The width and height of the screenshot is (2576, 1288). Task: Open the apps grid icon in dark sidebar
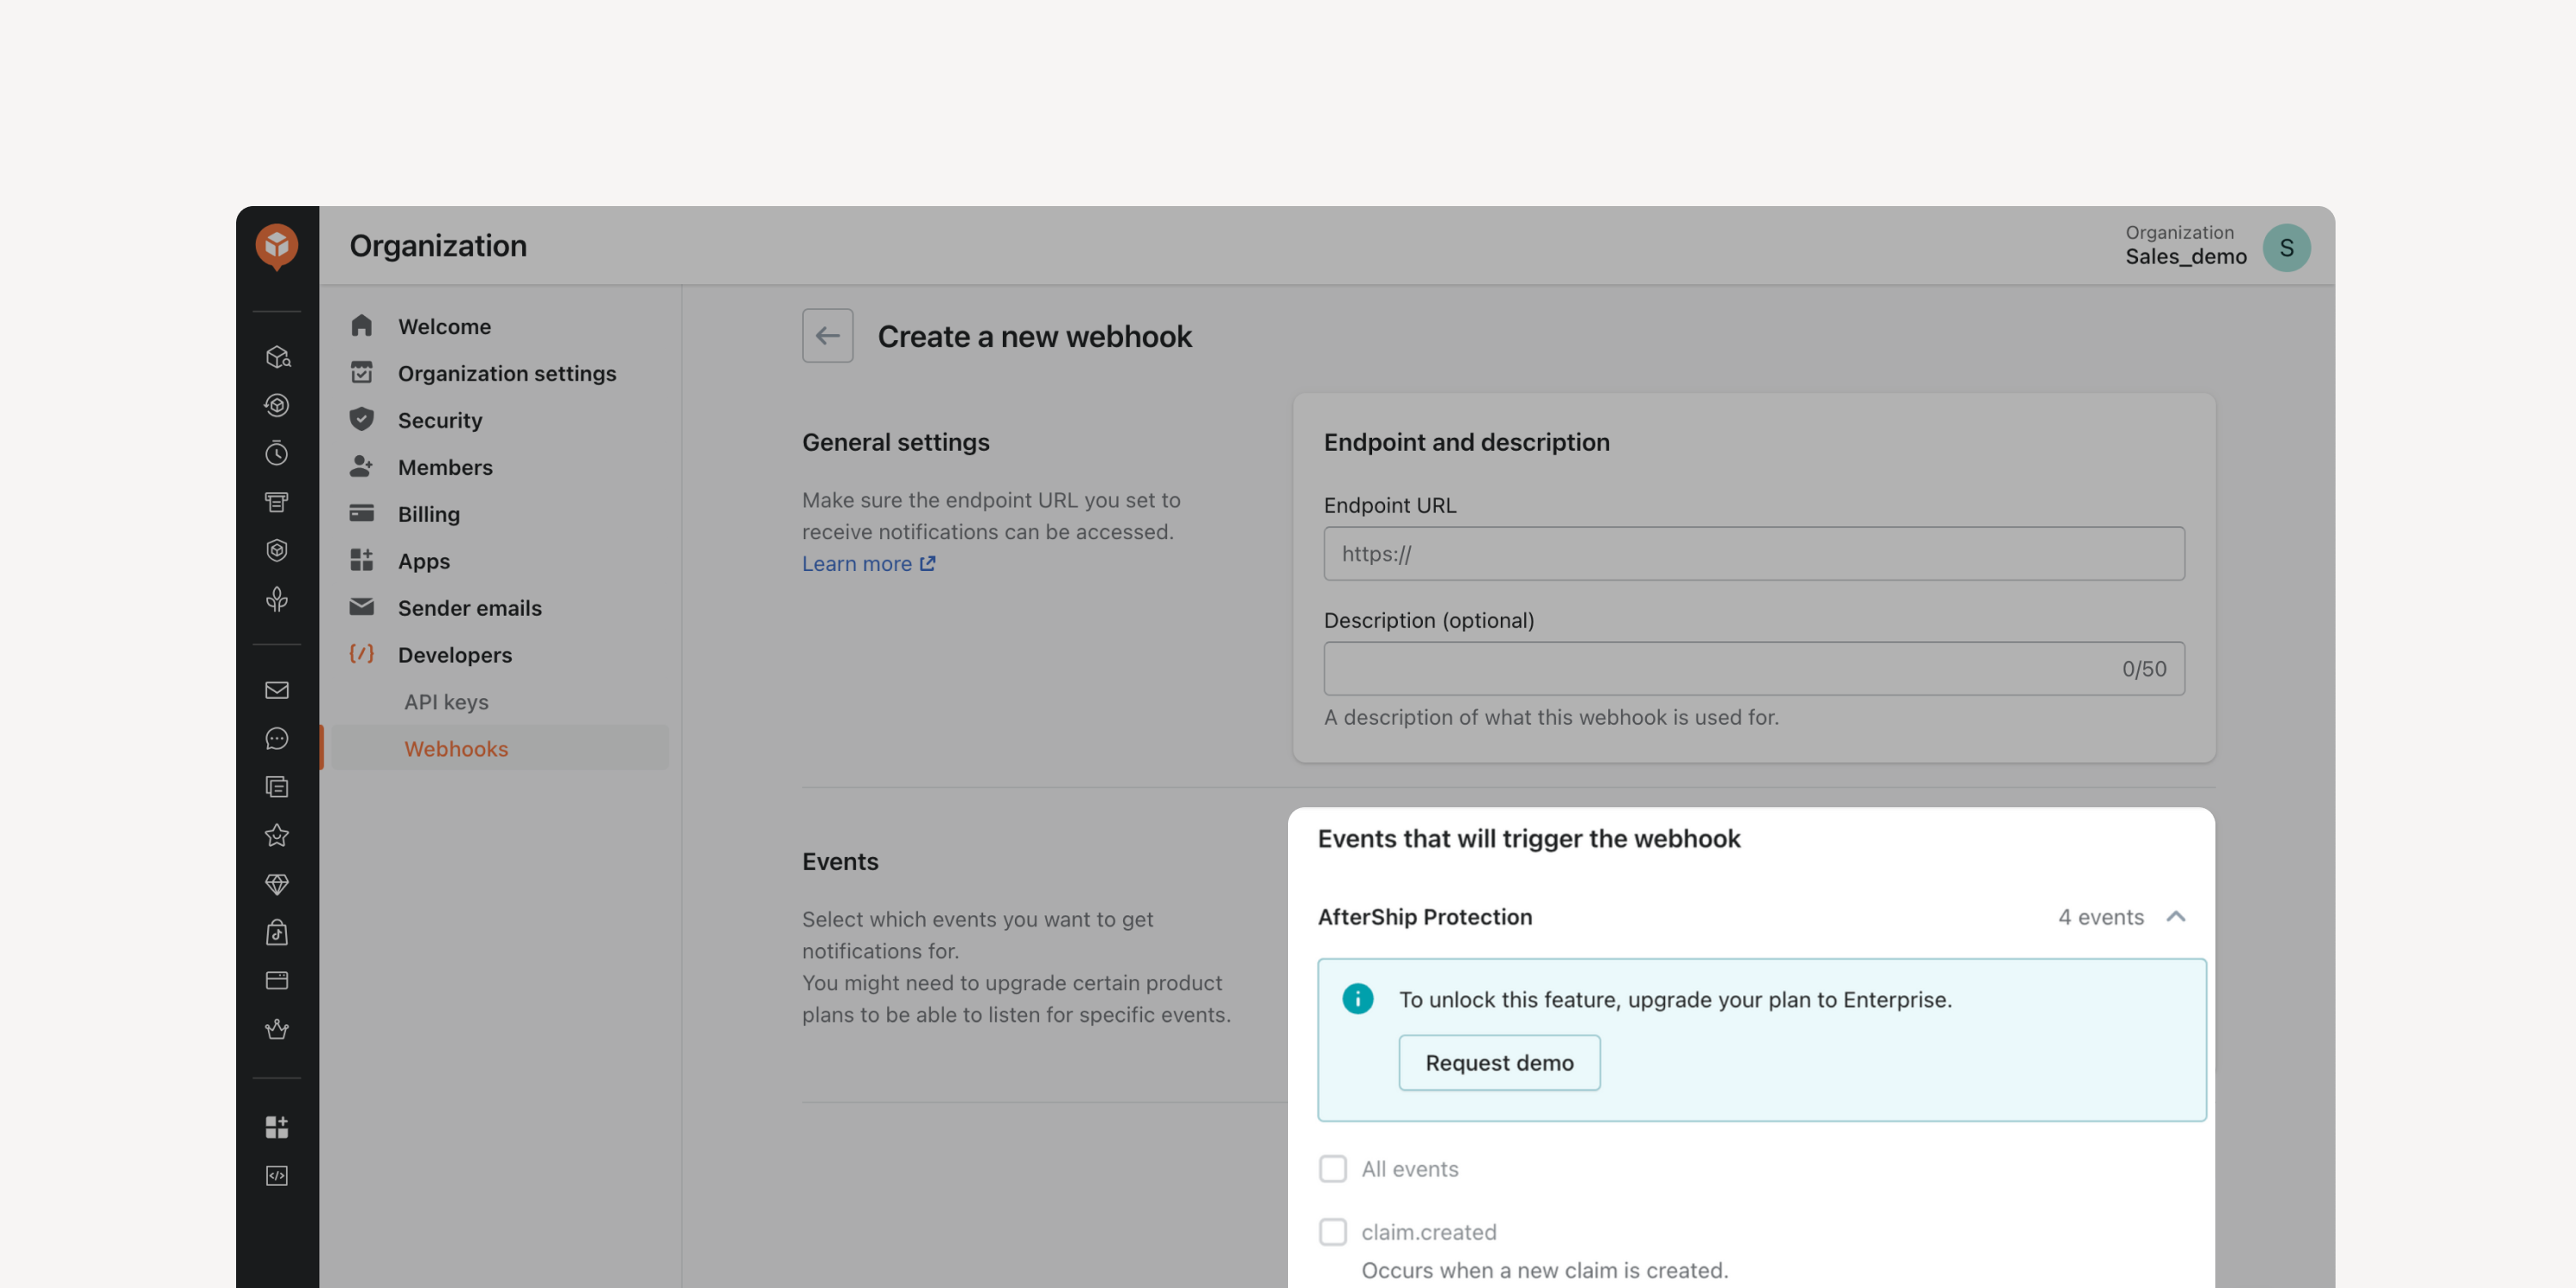coord(277,1127)
